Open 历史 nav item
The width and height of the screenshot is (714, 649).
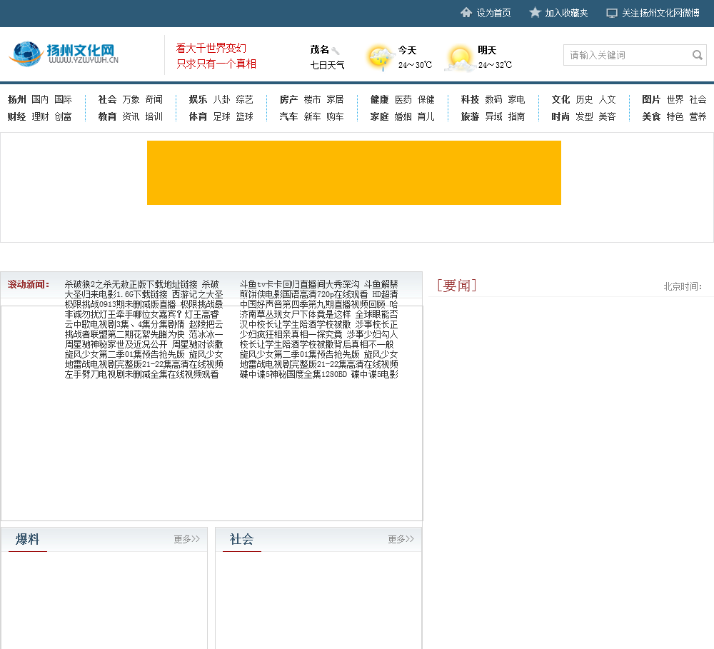(x=584, y=99)
